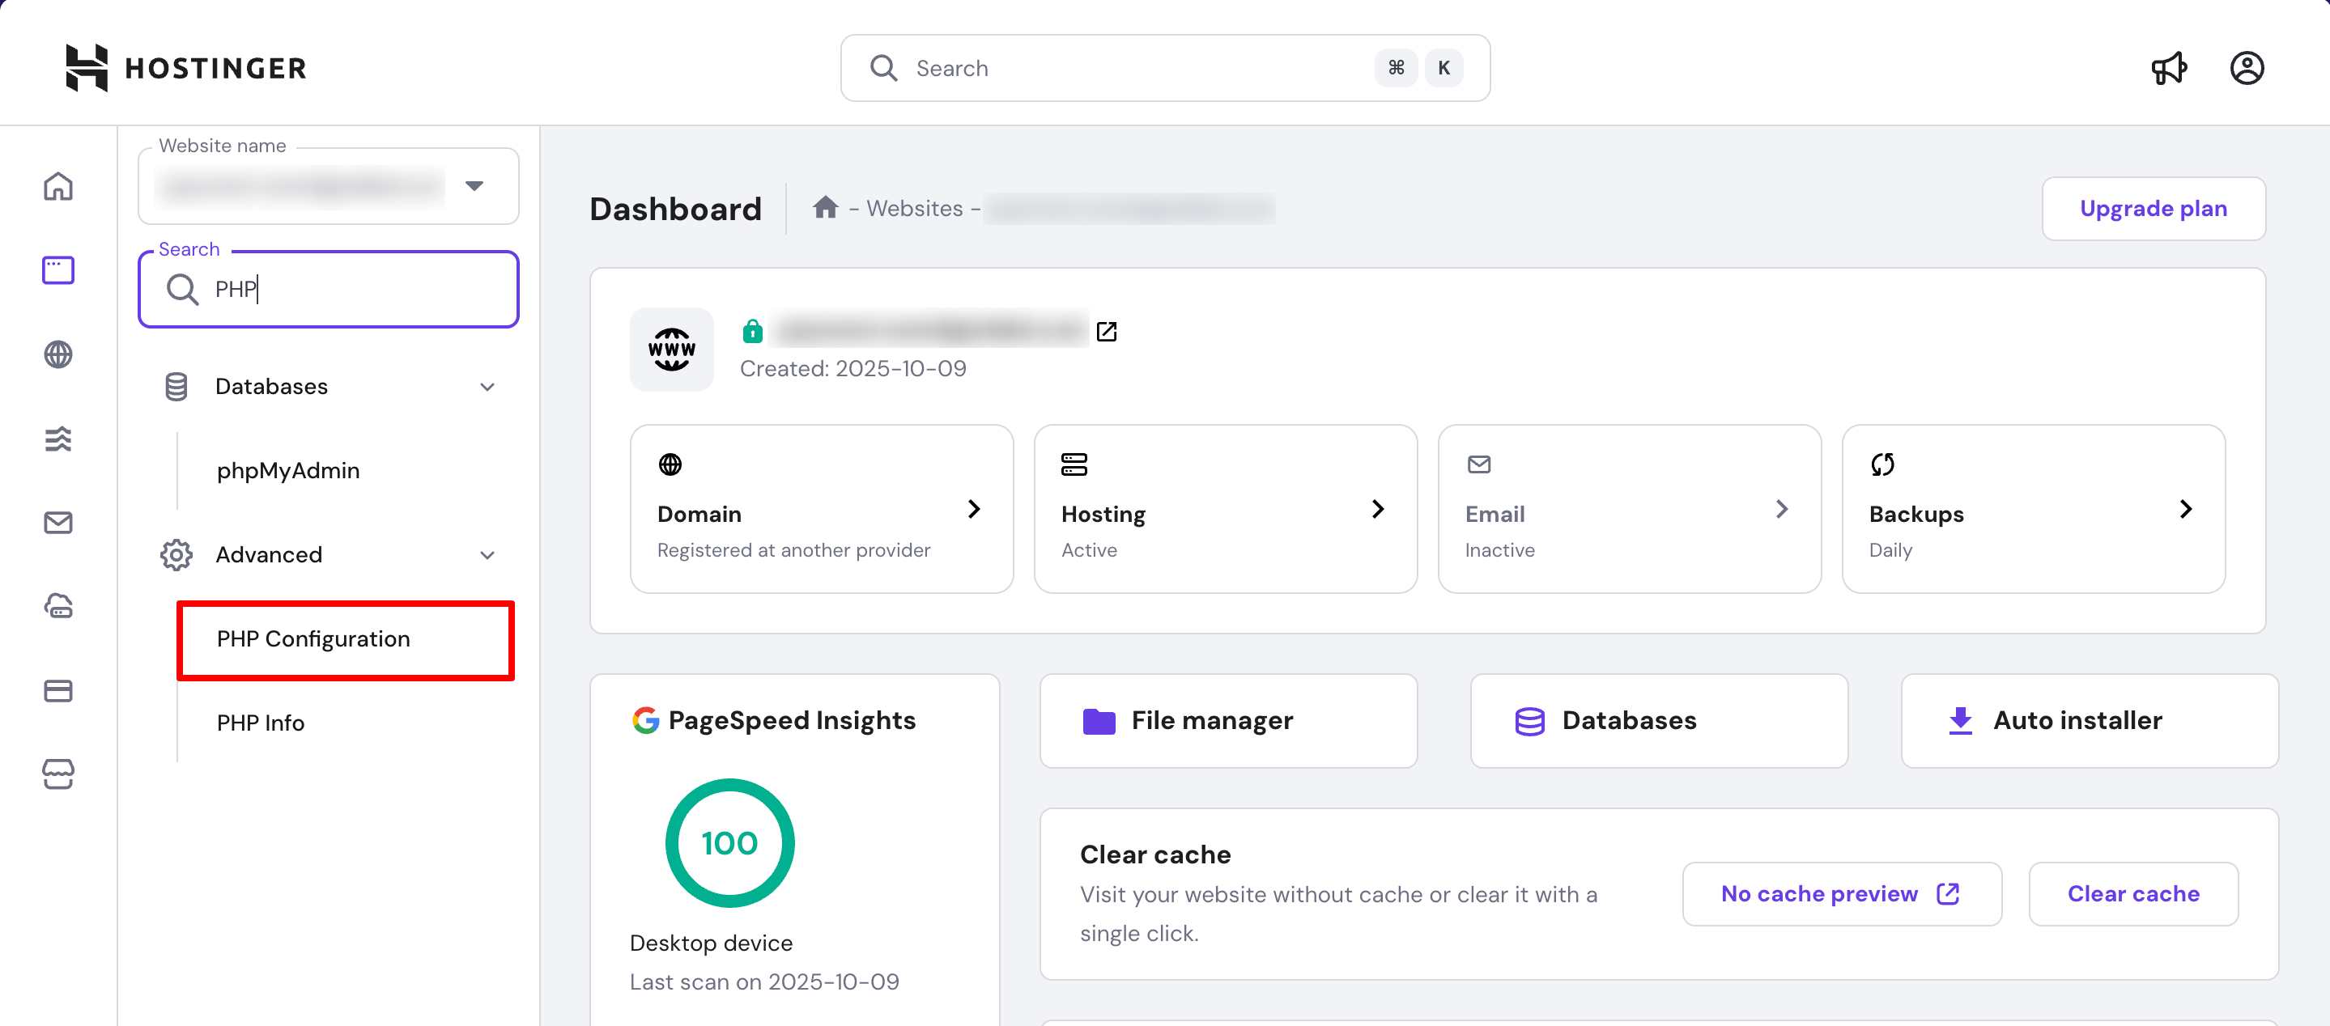Click breadcrumb home icon
The width and height of the screenshot is (2330, 1026).
click(x=824, y=208)
